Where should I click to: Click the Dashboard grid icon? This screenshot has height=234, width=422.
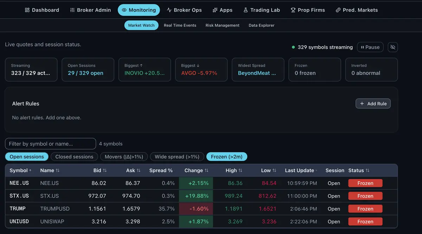27,10
